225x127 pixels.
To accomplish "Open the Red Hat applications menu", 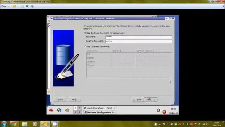I will point(51,110).
